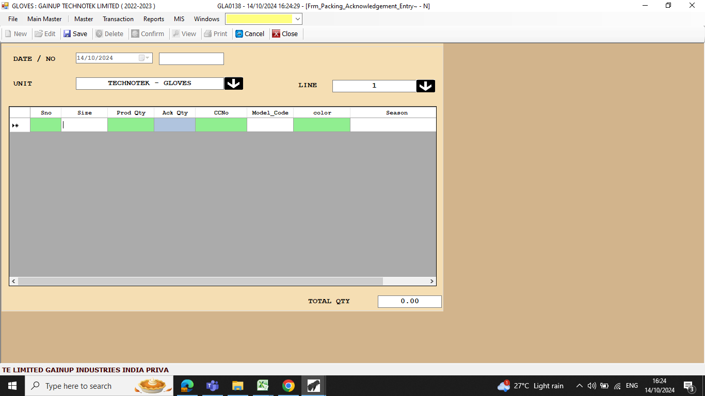Open the Transaction menu
The image size is (705, 396).
click(x=118, y=19)
